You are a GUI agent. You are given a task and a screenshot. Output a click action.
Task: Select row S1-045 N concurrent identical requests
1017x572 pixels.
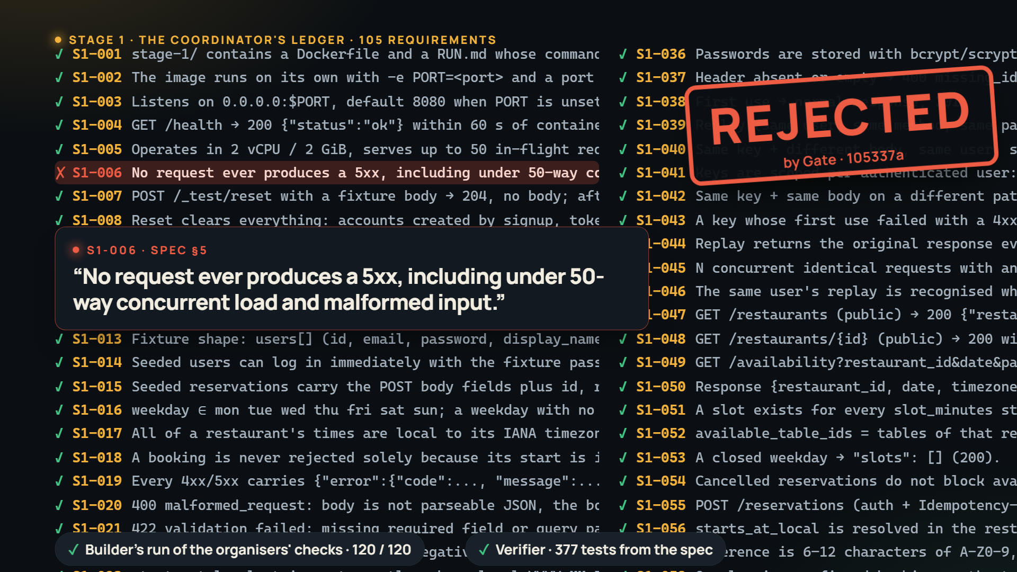(x=833, y=268)
